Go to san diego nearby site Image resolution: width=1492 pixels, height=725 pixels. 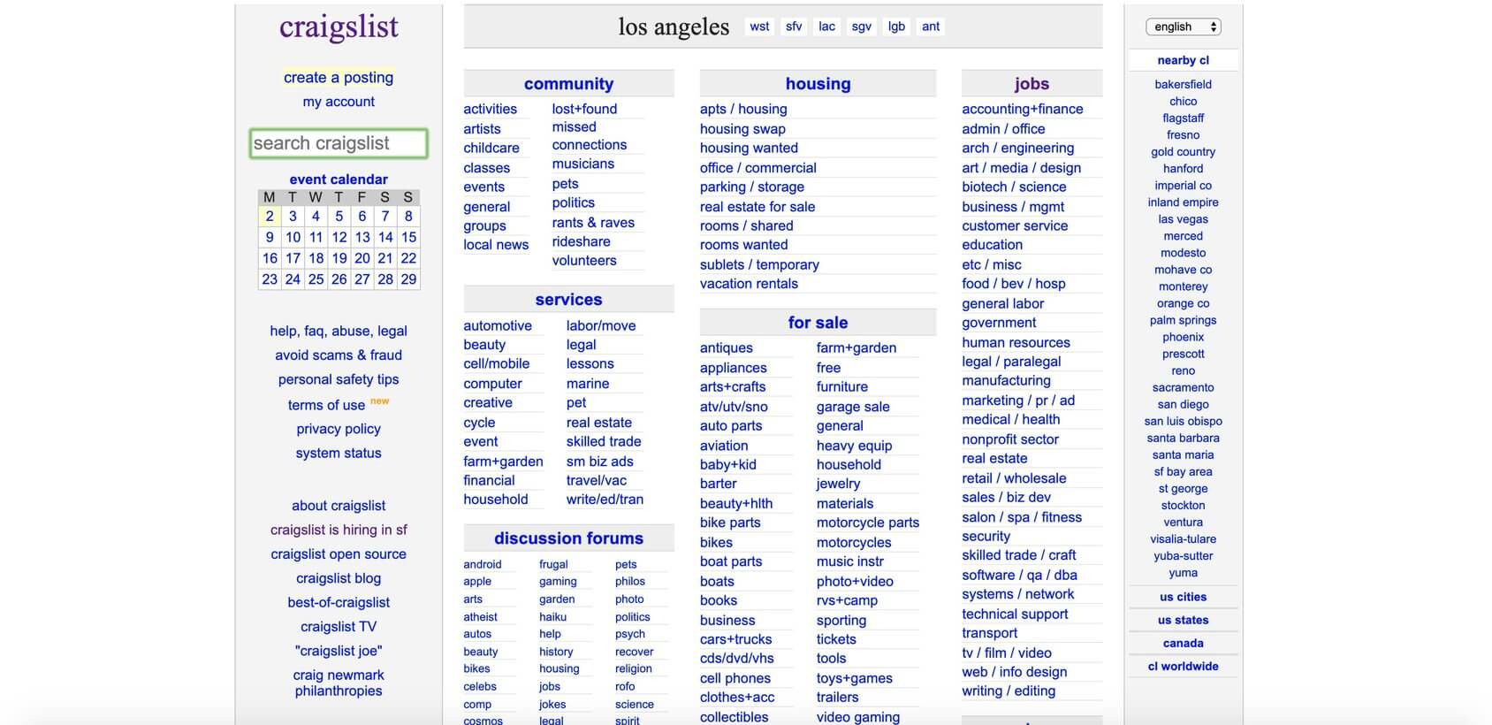point(1183,404)
